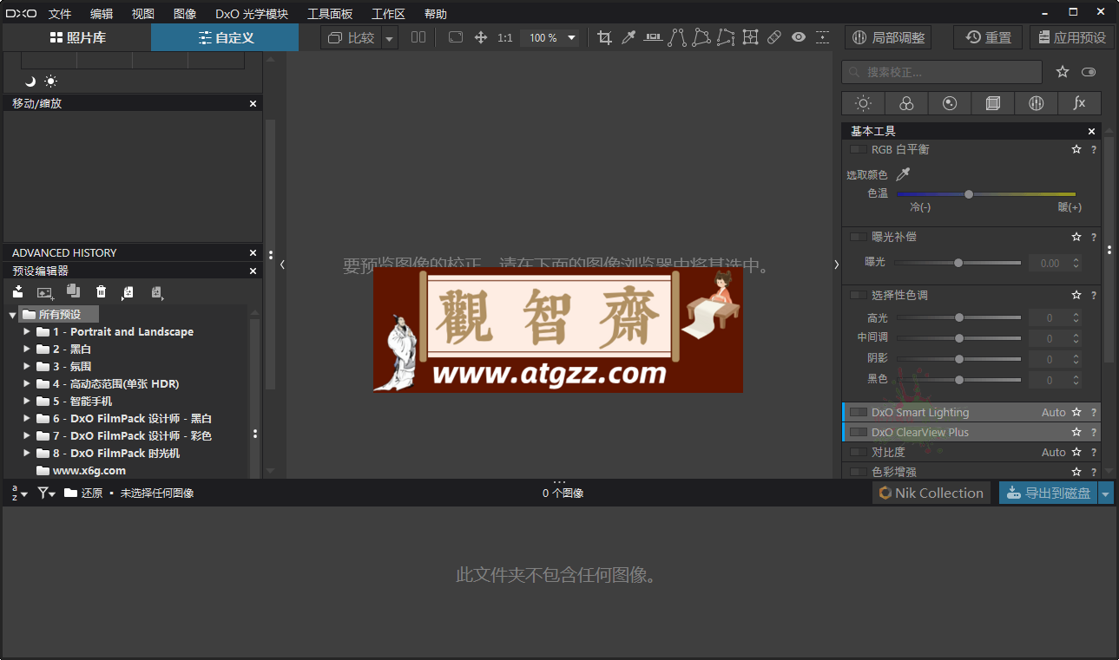Open the 文件 menu
Screen dimensions: 1119x660
[60, 14]
